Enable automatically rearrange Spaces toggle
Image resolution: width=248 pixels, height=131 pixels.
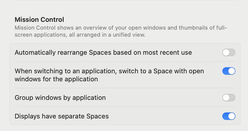[229, 53]
